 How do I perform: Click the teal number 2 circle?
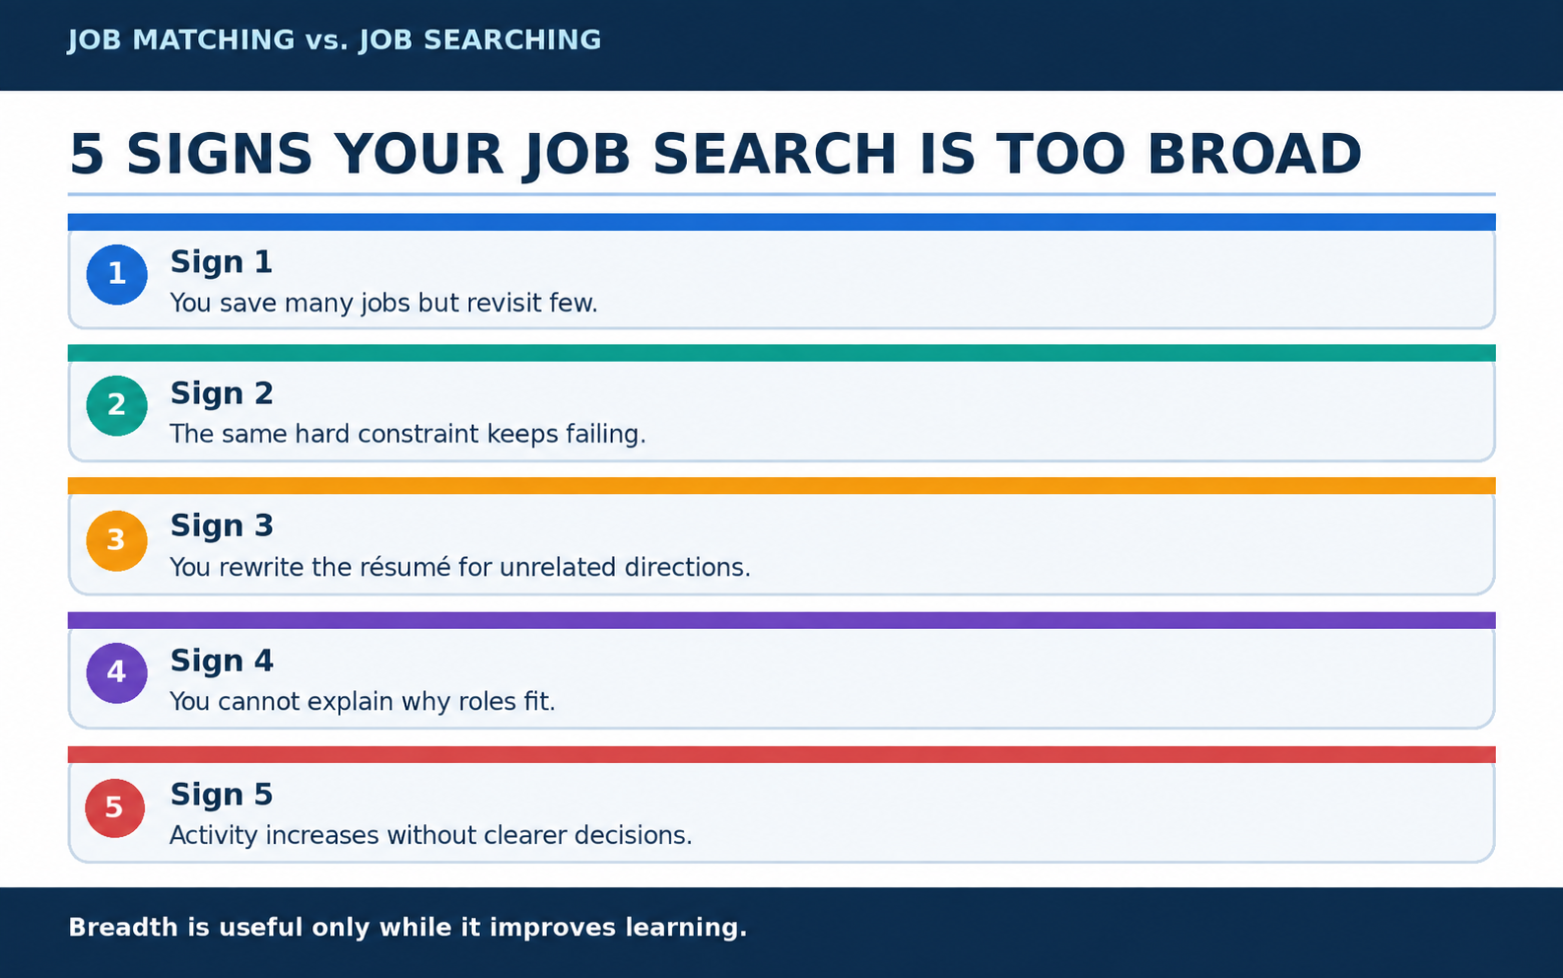116,405
